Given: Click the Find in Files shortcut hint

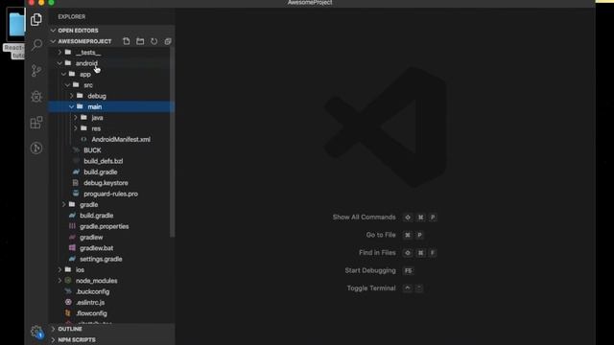Looking at the screenshot, I should coord(397,253).
